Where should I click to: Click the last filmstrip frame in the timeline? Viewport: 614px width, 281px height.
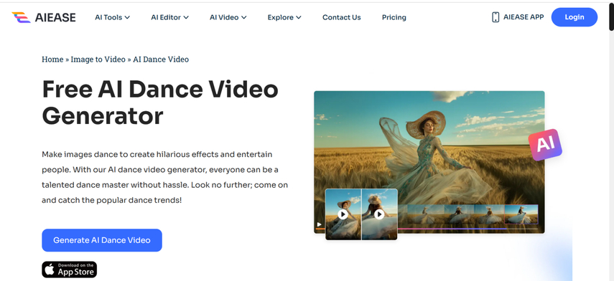pos(521,214)
